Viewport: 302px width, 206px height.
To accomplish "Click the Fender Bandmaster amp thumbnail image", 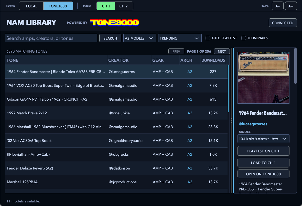I will pos(263,78).
